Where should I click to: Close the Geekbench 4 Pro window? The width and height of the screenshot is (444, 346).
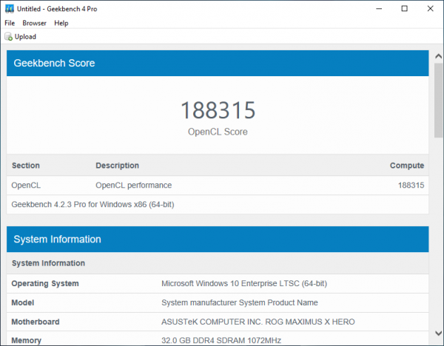[x=430, y=8]
